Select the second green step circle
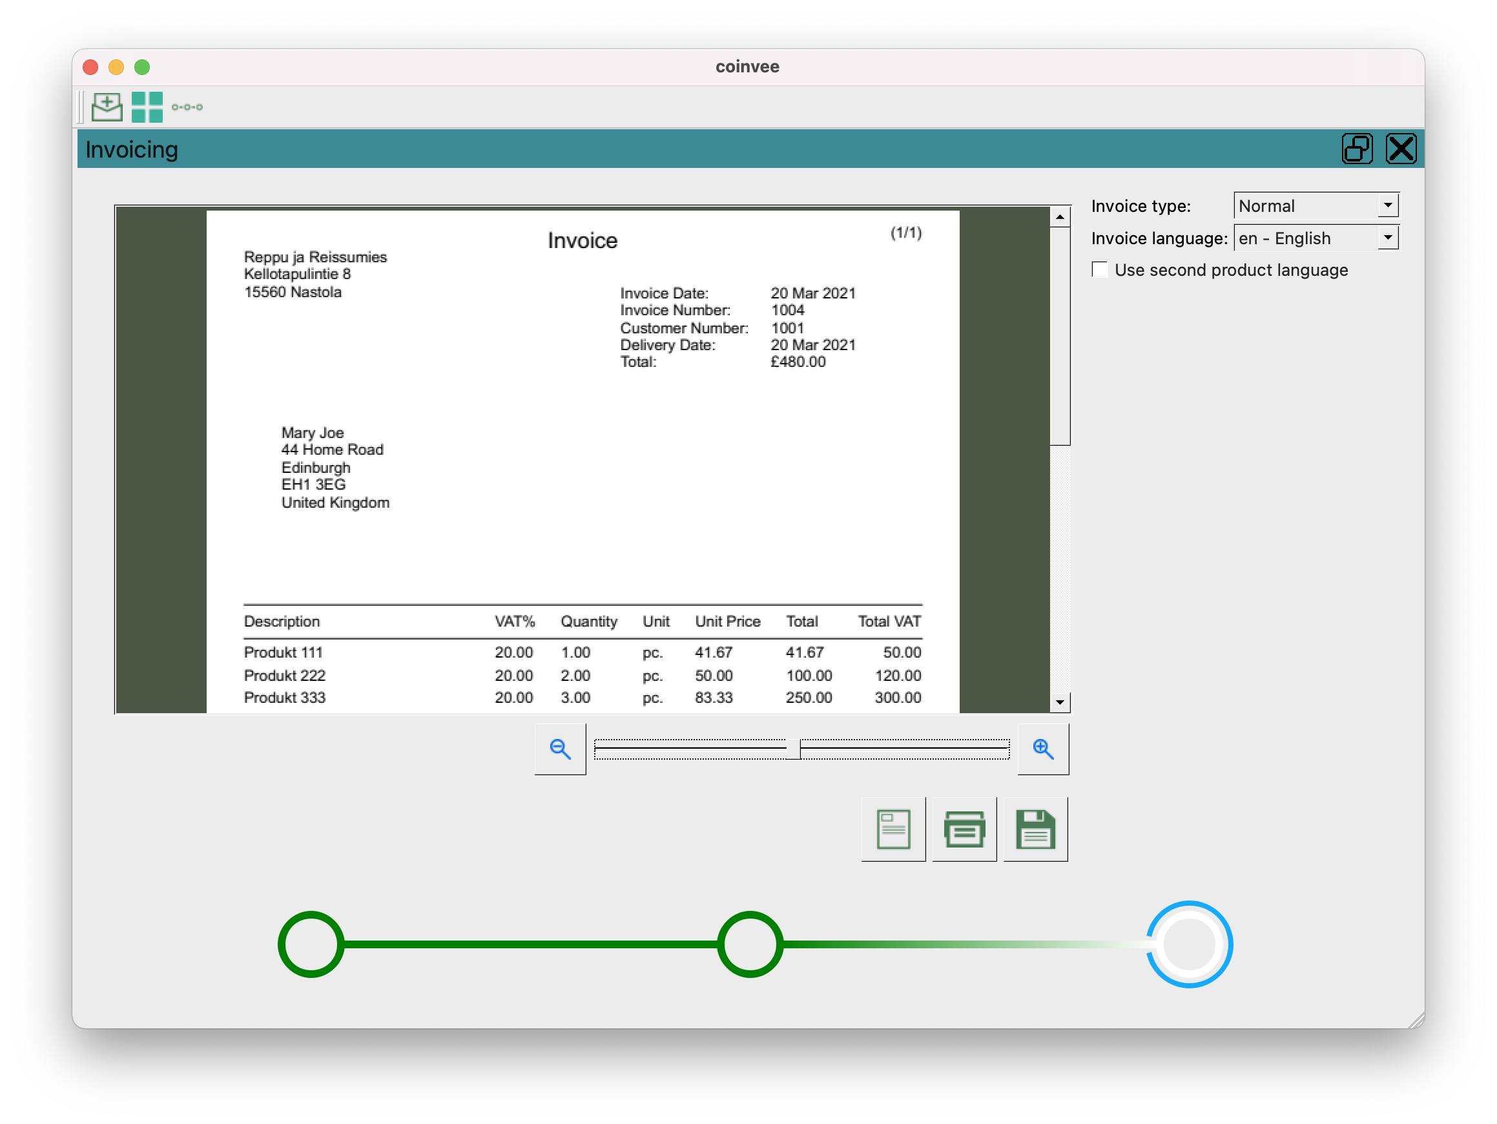This screenshot has height=1124, width=1497. (750, 944)
